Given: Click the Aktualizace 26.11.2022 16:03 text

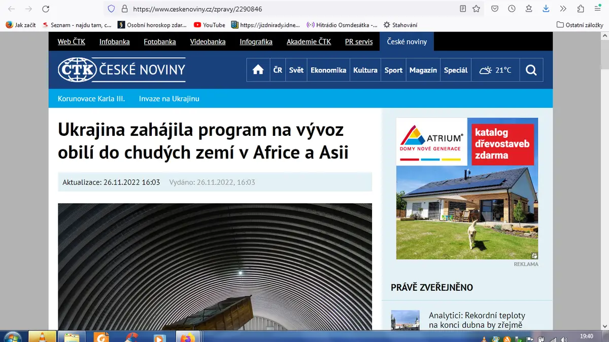Looking at the screenshot, I should point(111,182).
